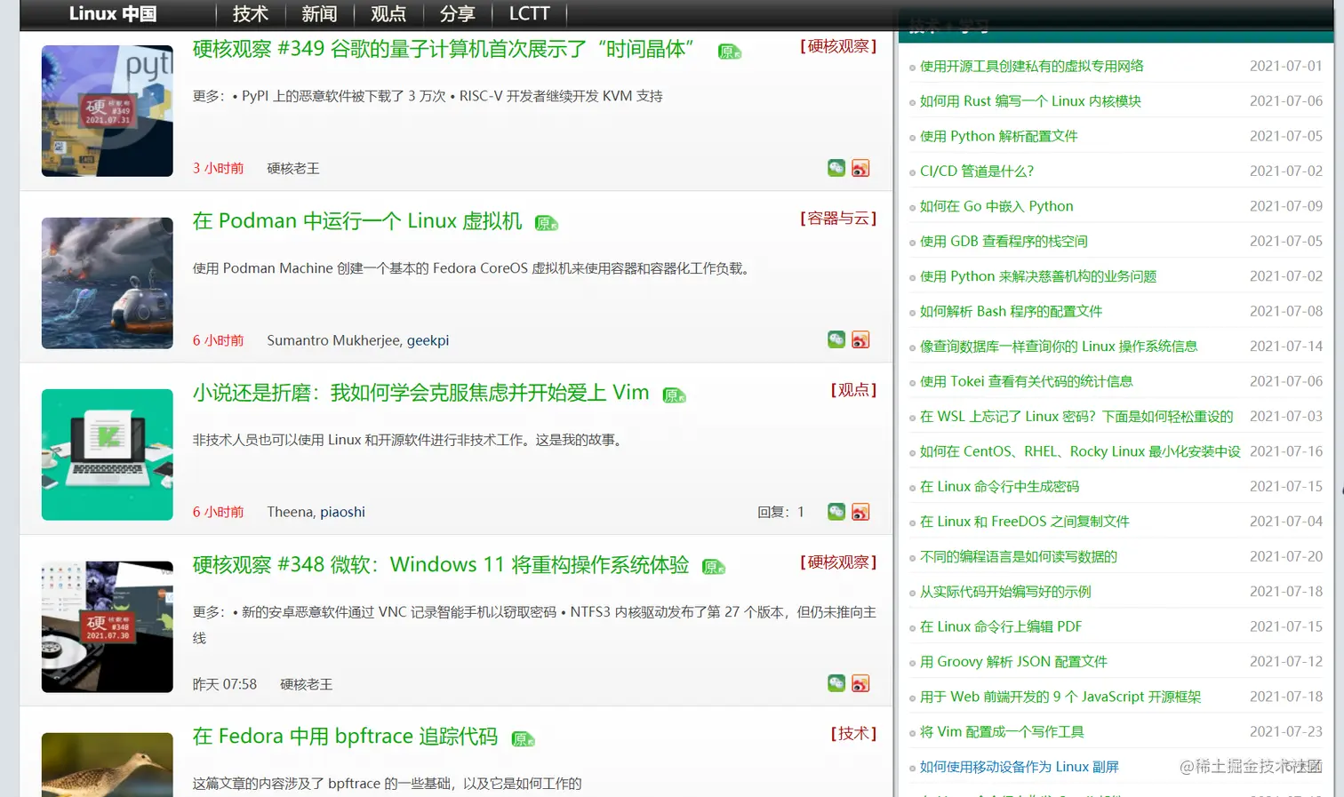1344x797 pixels.
Task: Open sidebar link 使用 Python 解析配置文件
Action: pos(998,136)
